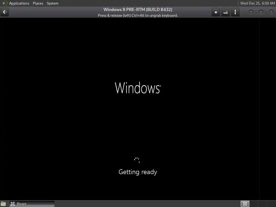Open the Places menu
Viewport: 276px width, 207px height.
[38, 3]
